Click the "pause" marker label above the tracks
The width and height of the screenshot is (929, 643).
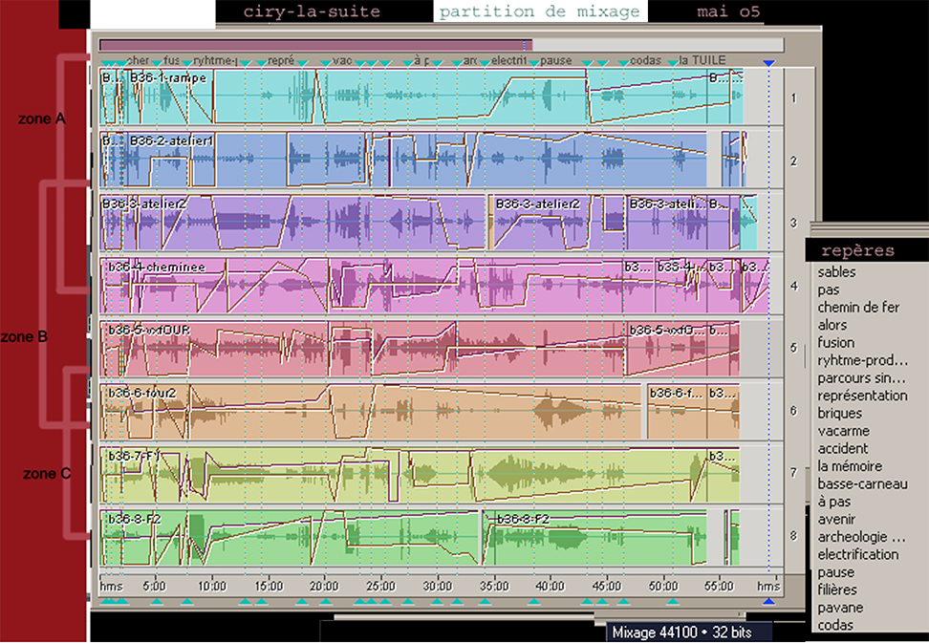click(x=556, y=60)
